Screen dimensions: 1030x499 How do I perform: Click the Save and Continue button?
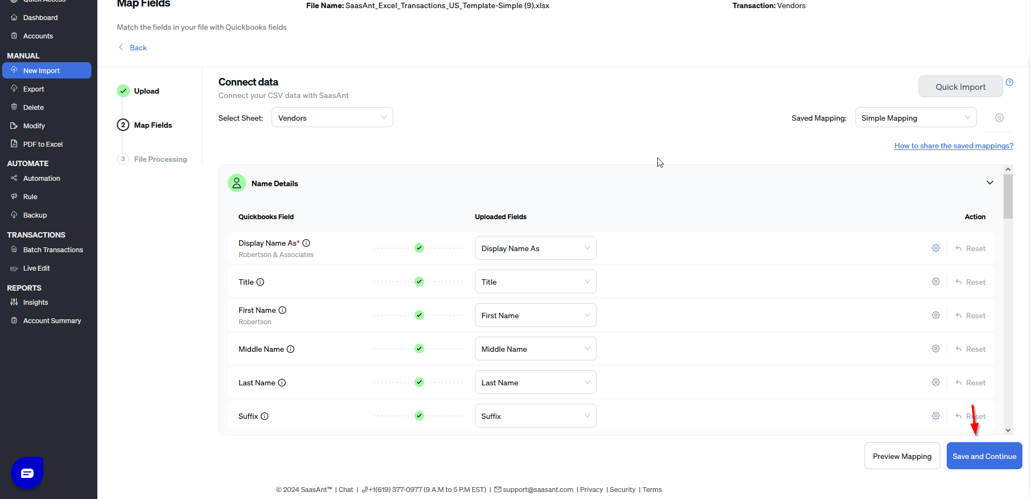click(984, 456)
